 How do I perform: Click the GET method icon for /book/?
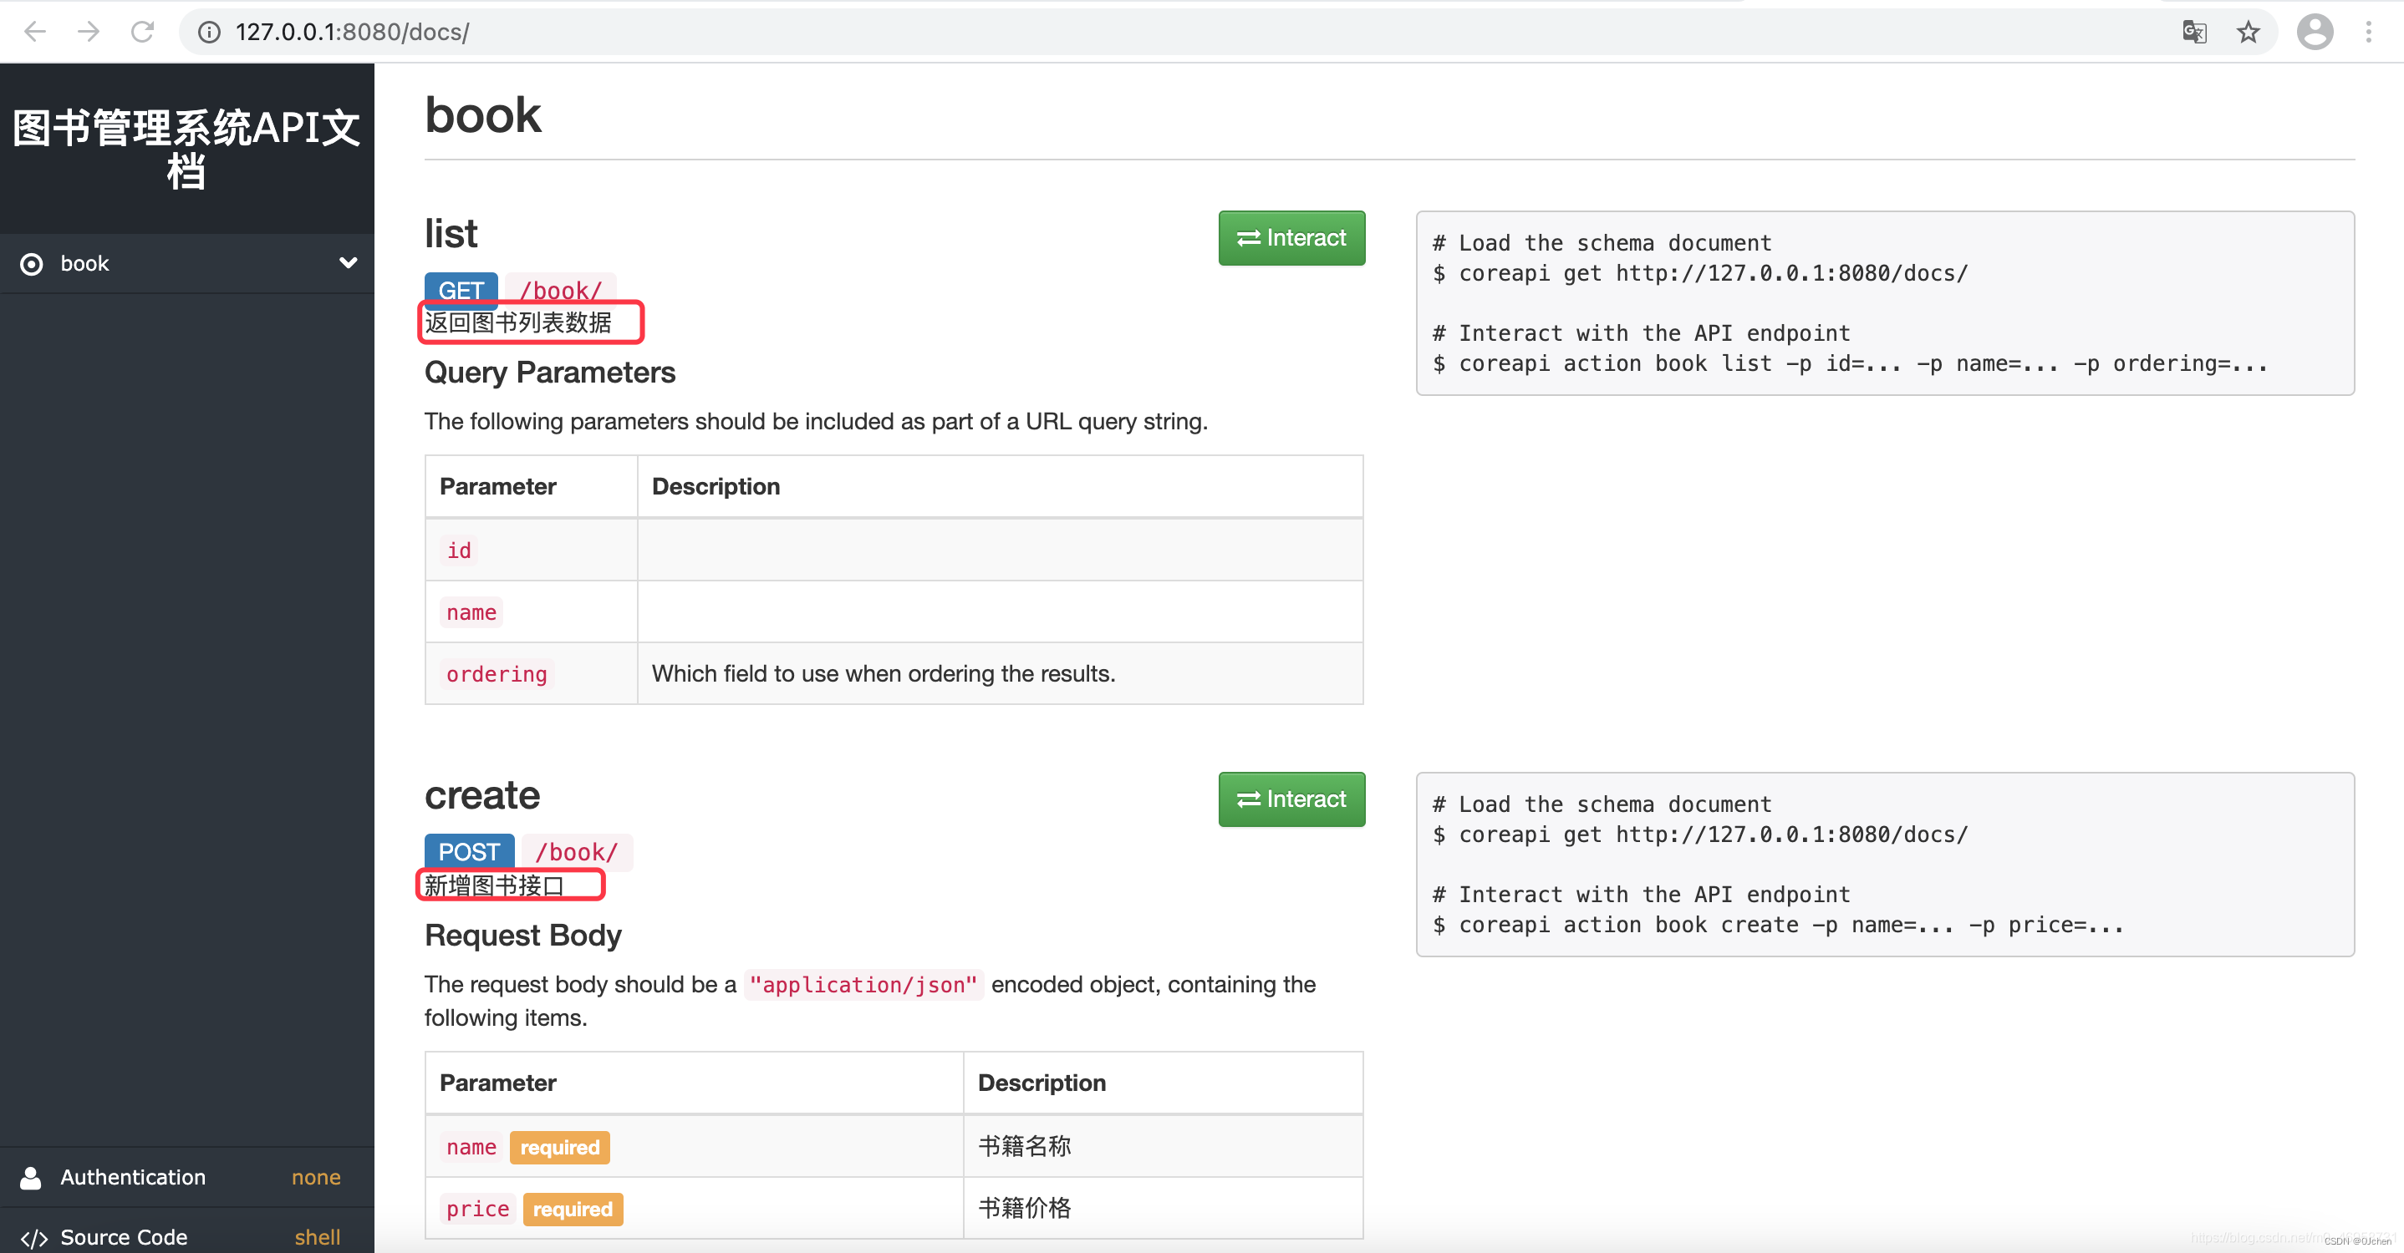click(x=461, y=289)
